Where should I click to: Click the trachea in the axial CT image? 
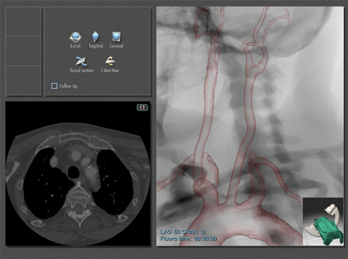(73, 172)
